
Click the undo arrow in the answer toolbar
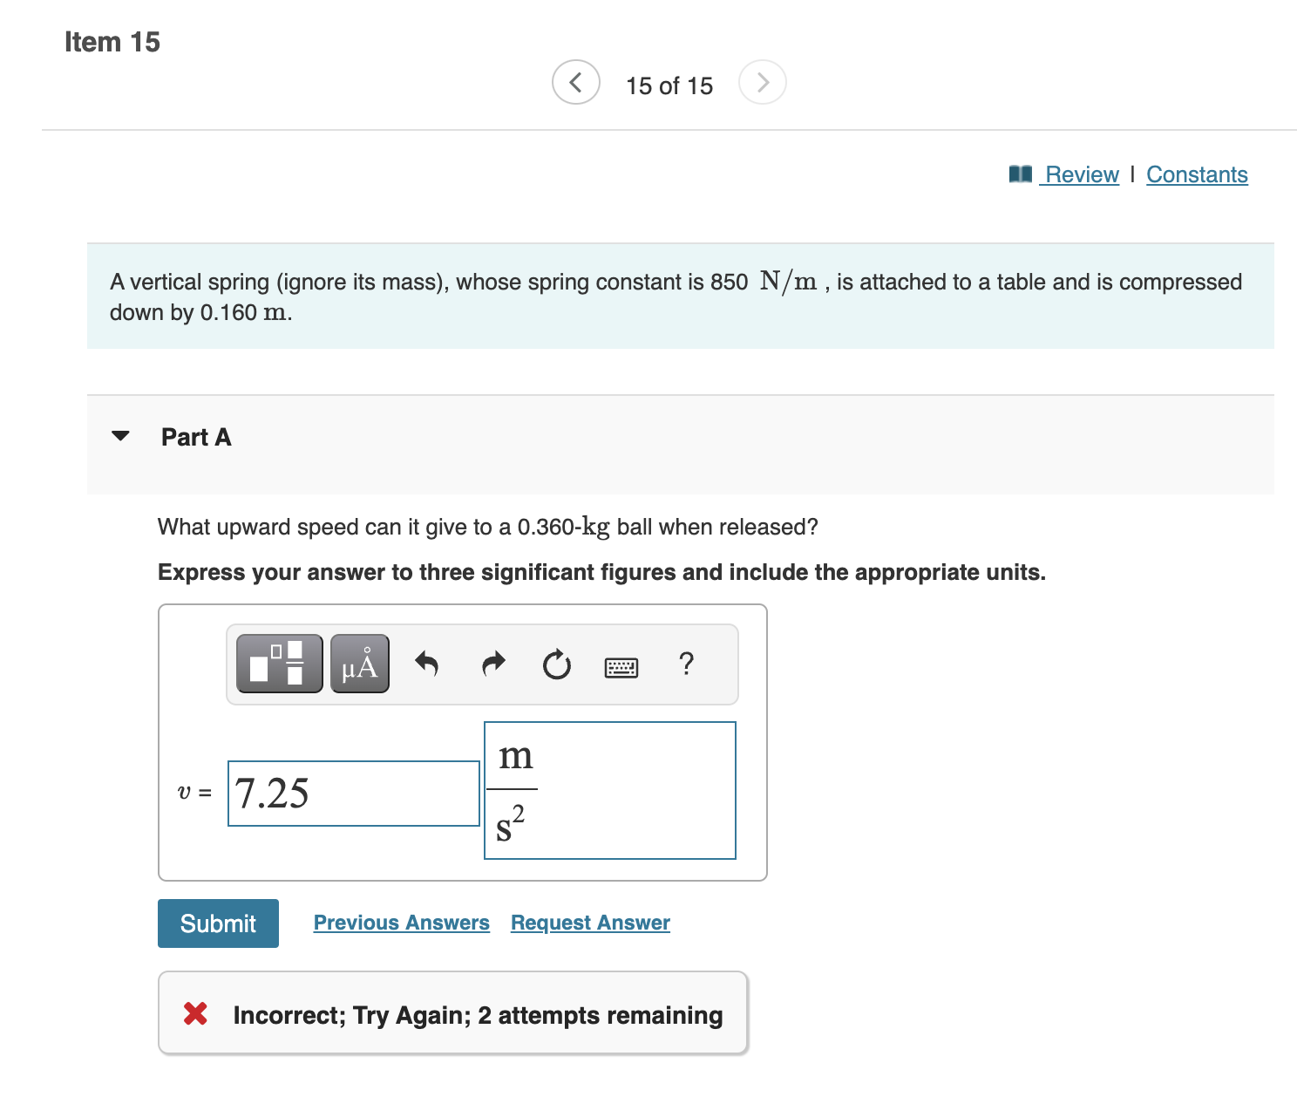(426, 664)
